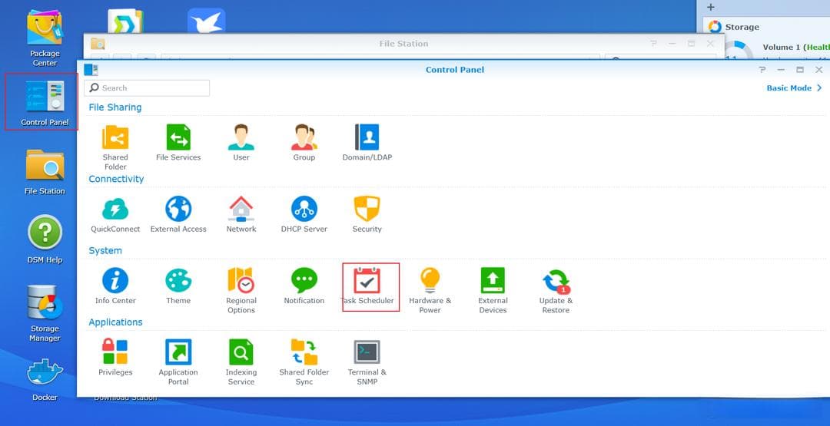Open the Group settings icon

(x=304, y=142)
